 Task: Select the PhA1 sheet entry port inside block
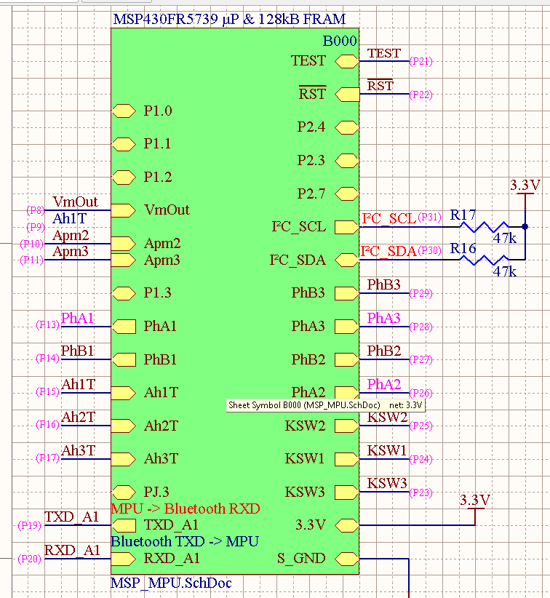pyautogui.click(x=124, y=327)
